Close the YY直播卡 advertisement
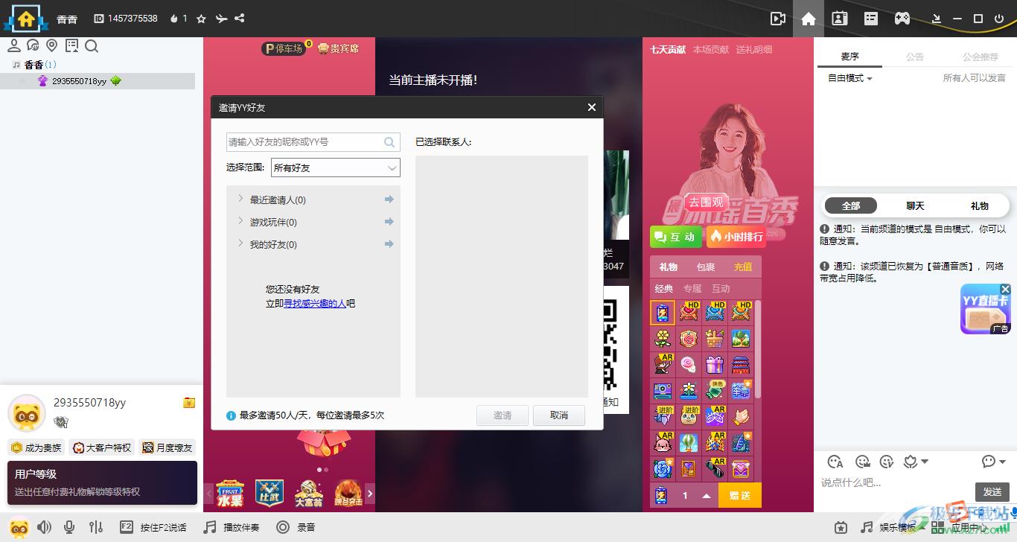Image resolution: width=1017 pixels, height=542 pixels. tap(1005, 289)
